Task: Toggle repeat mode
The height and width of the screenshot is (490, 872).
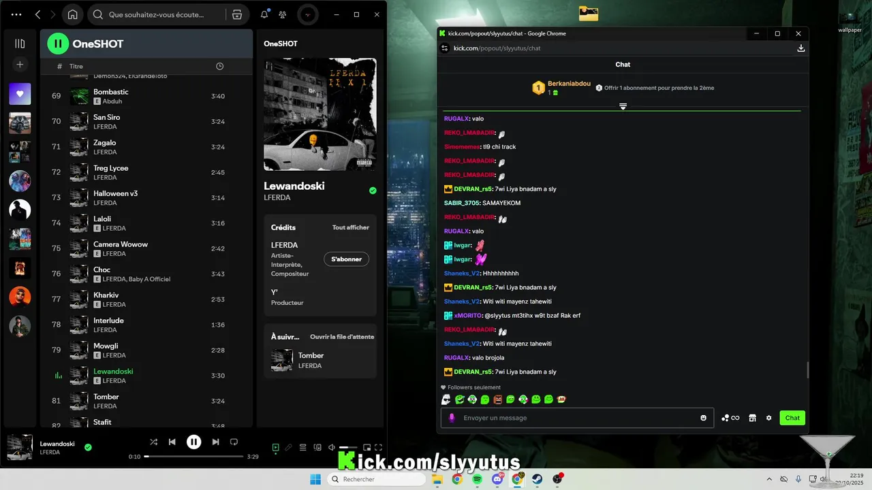Action: (234, 442)
